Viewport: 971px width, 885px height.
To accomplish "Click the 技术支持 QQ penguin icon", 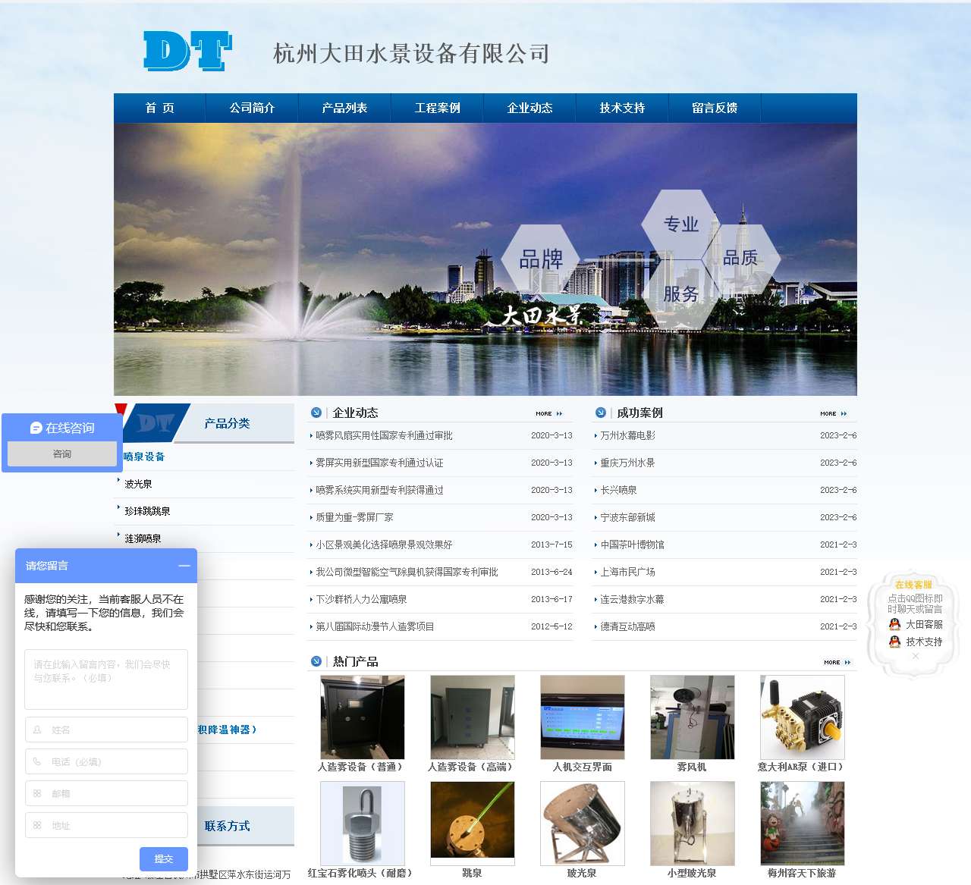I will (x=894, y=641).
